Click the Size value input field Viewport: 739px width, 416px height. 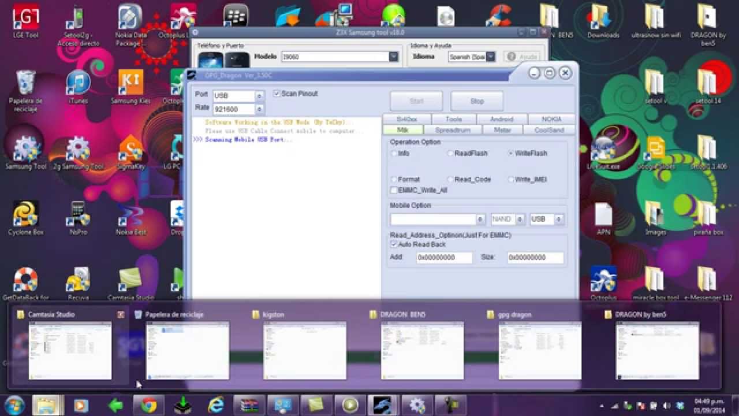[x=536, y=258]
